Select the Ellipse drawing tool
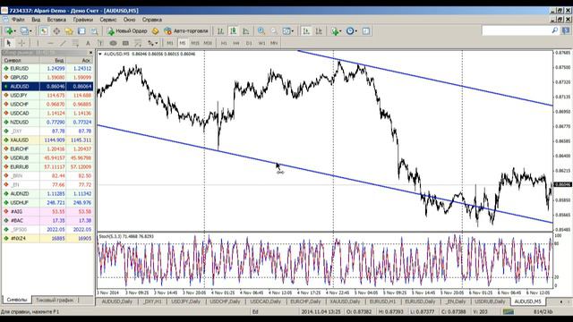 coord(114,43)
